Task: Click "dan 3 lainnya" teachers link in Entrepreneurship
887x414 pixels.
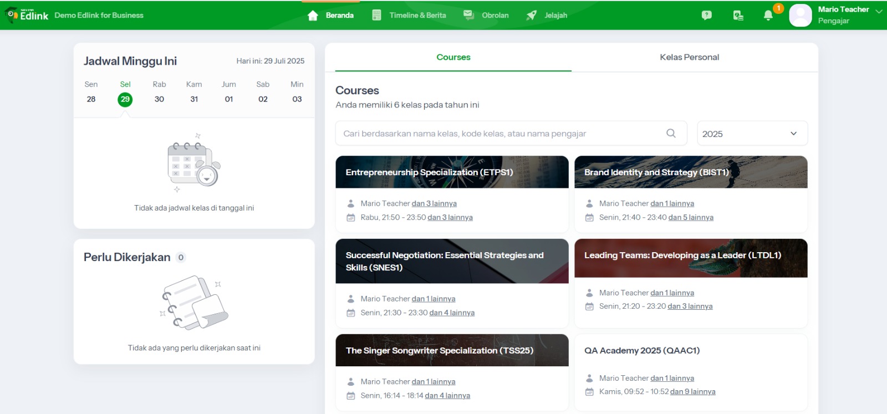Action: pyautogui.click(x=434, y=203)
